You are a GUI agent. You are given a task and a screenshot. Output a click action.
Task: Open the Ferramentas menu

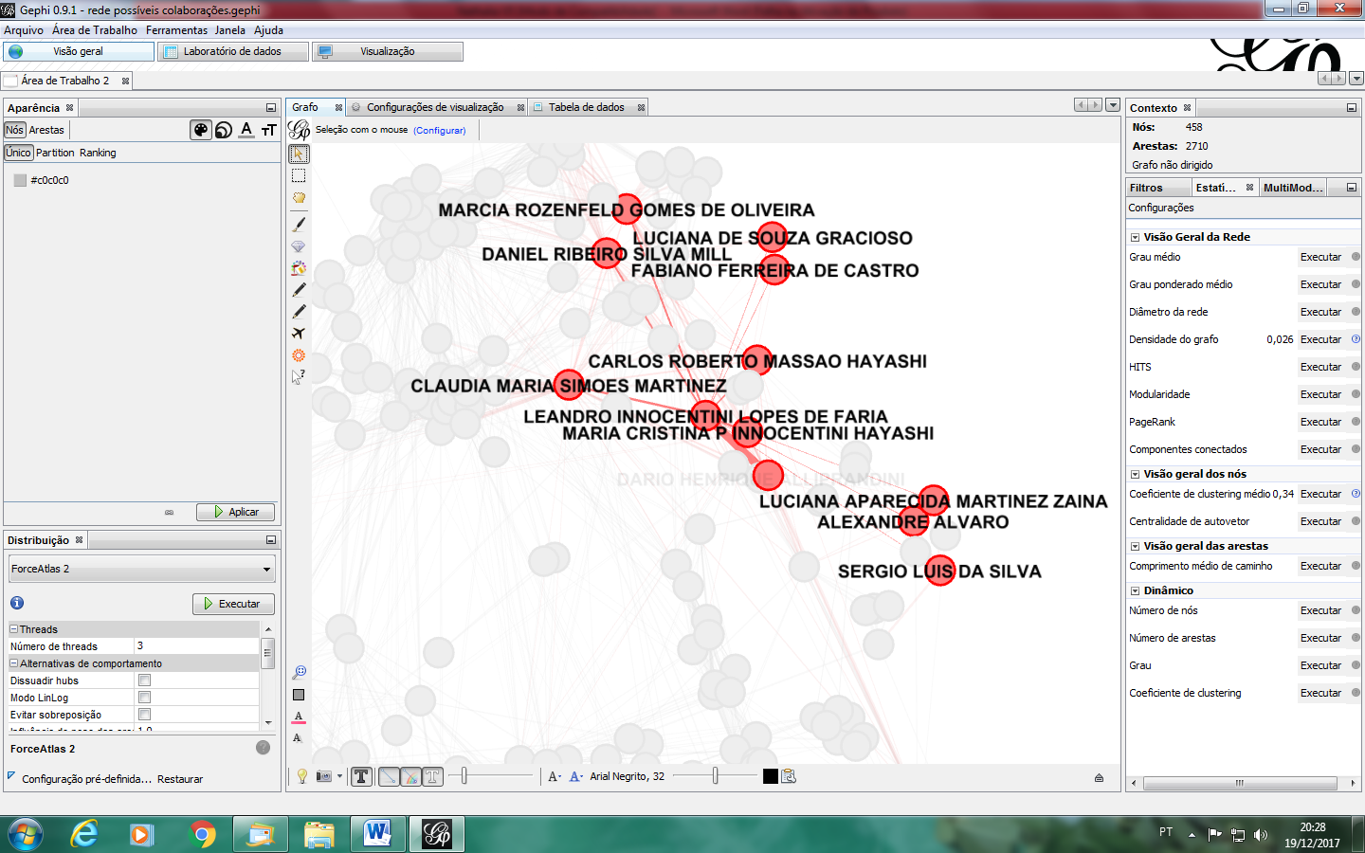[x=176, y=30]
